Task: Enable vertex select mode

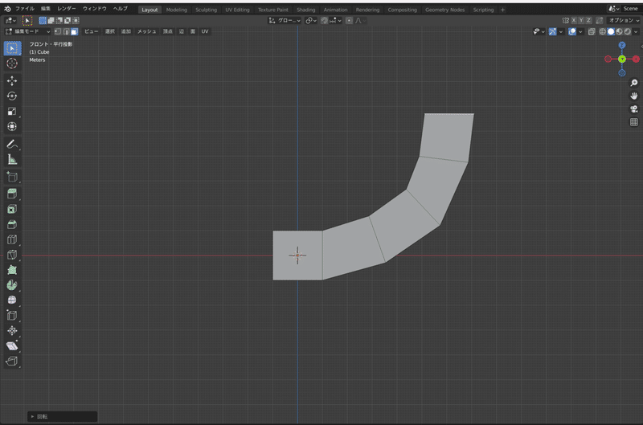Action: tap(58, 31)
